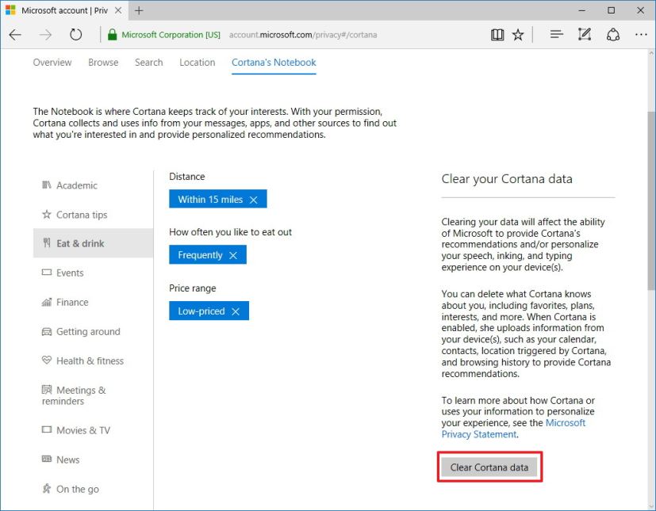This screenshot has width=656, height=511.
Task: Open the Hub three-lines icon
Action: (556, 34)
